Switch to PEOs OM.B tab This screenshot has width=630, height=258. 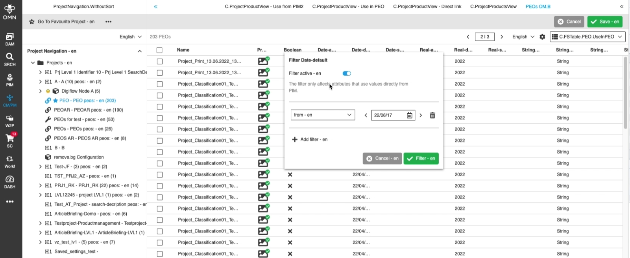click(538, 7)
